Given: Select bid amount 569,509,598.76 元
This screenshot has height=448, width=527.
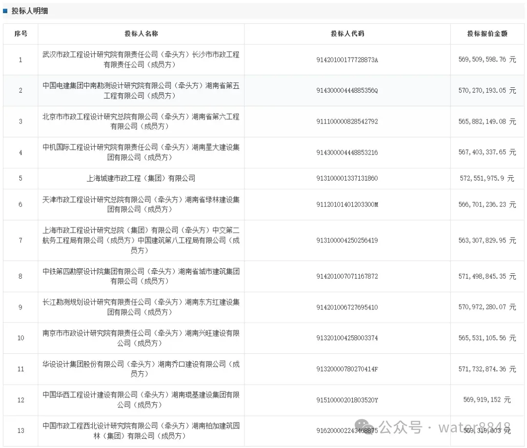Looking at the screenshot, I should 487,60.
